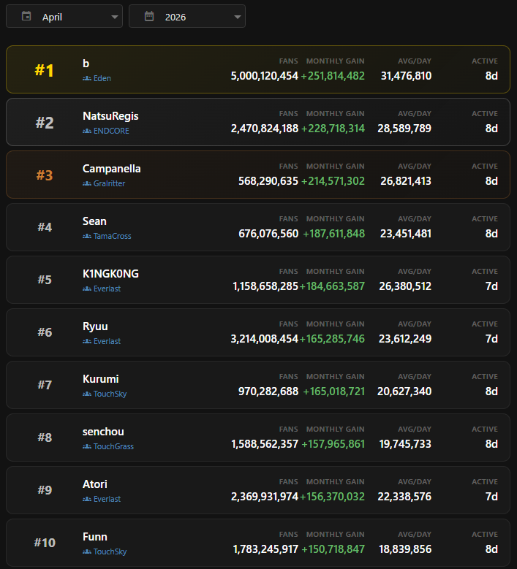Open Everlast club link under Atori
Screen dimensions: 517x569
(x=107, y=500)
